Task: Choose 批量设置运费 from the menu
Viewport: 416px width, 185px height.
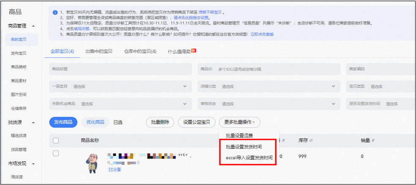Action: point(239,136)
